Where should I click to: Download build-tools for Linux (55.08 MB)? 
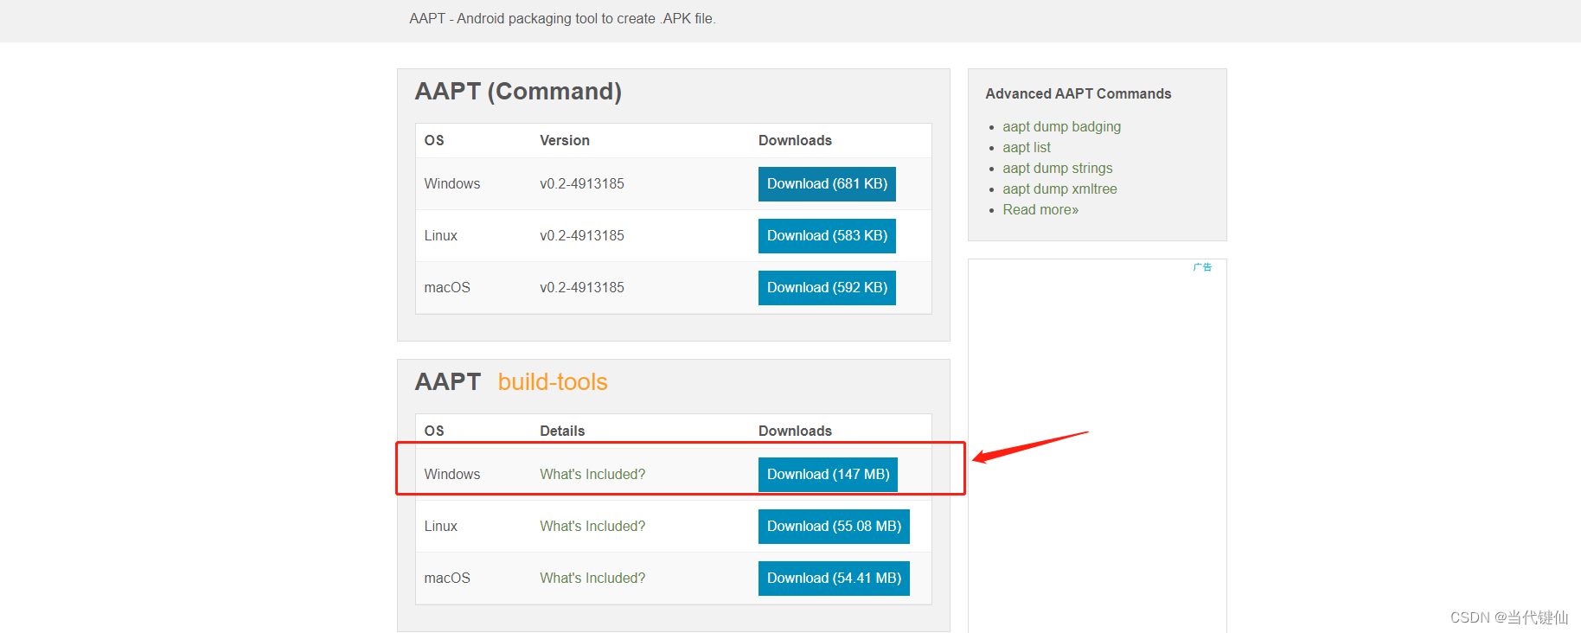tap(834, 527)
